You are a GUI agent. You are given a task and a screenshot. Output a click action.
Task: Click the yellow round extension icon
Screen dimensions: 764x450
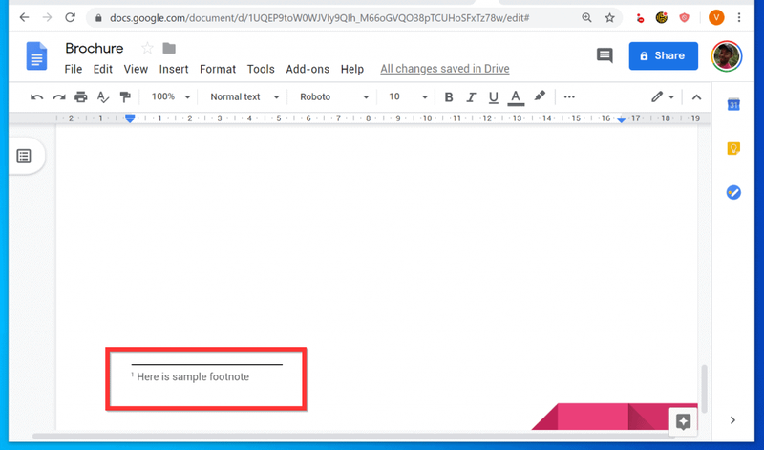tap(661, 18)
